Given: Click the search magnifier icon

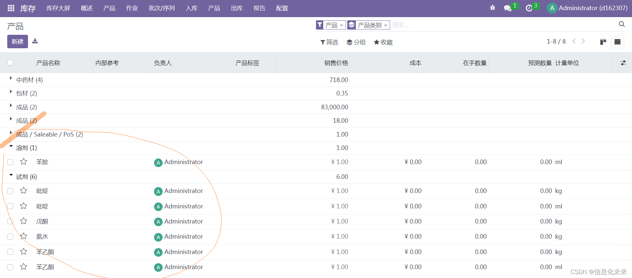Looking at the screenshot, I should [x=621, y=24].
